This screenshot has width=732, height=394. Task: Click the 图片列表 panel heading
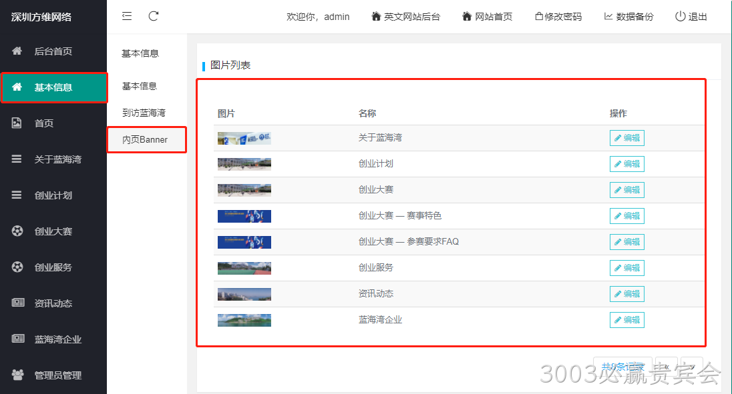230,65
